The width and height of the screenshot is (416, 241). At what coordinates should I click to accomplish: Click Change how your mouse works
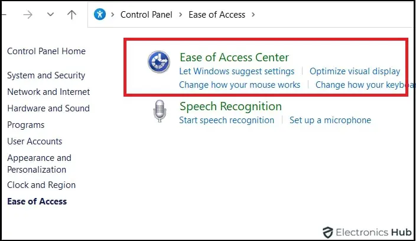[x=239, y=85]
